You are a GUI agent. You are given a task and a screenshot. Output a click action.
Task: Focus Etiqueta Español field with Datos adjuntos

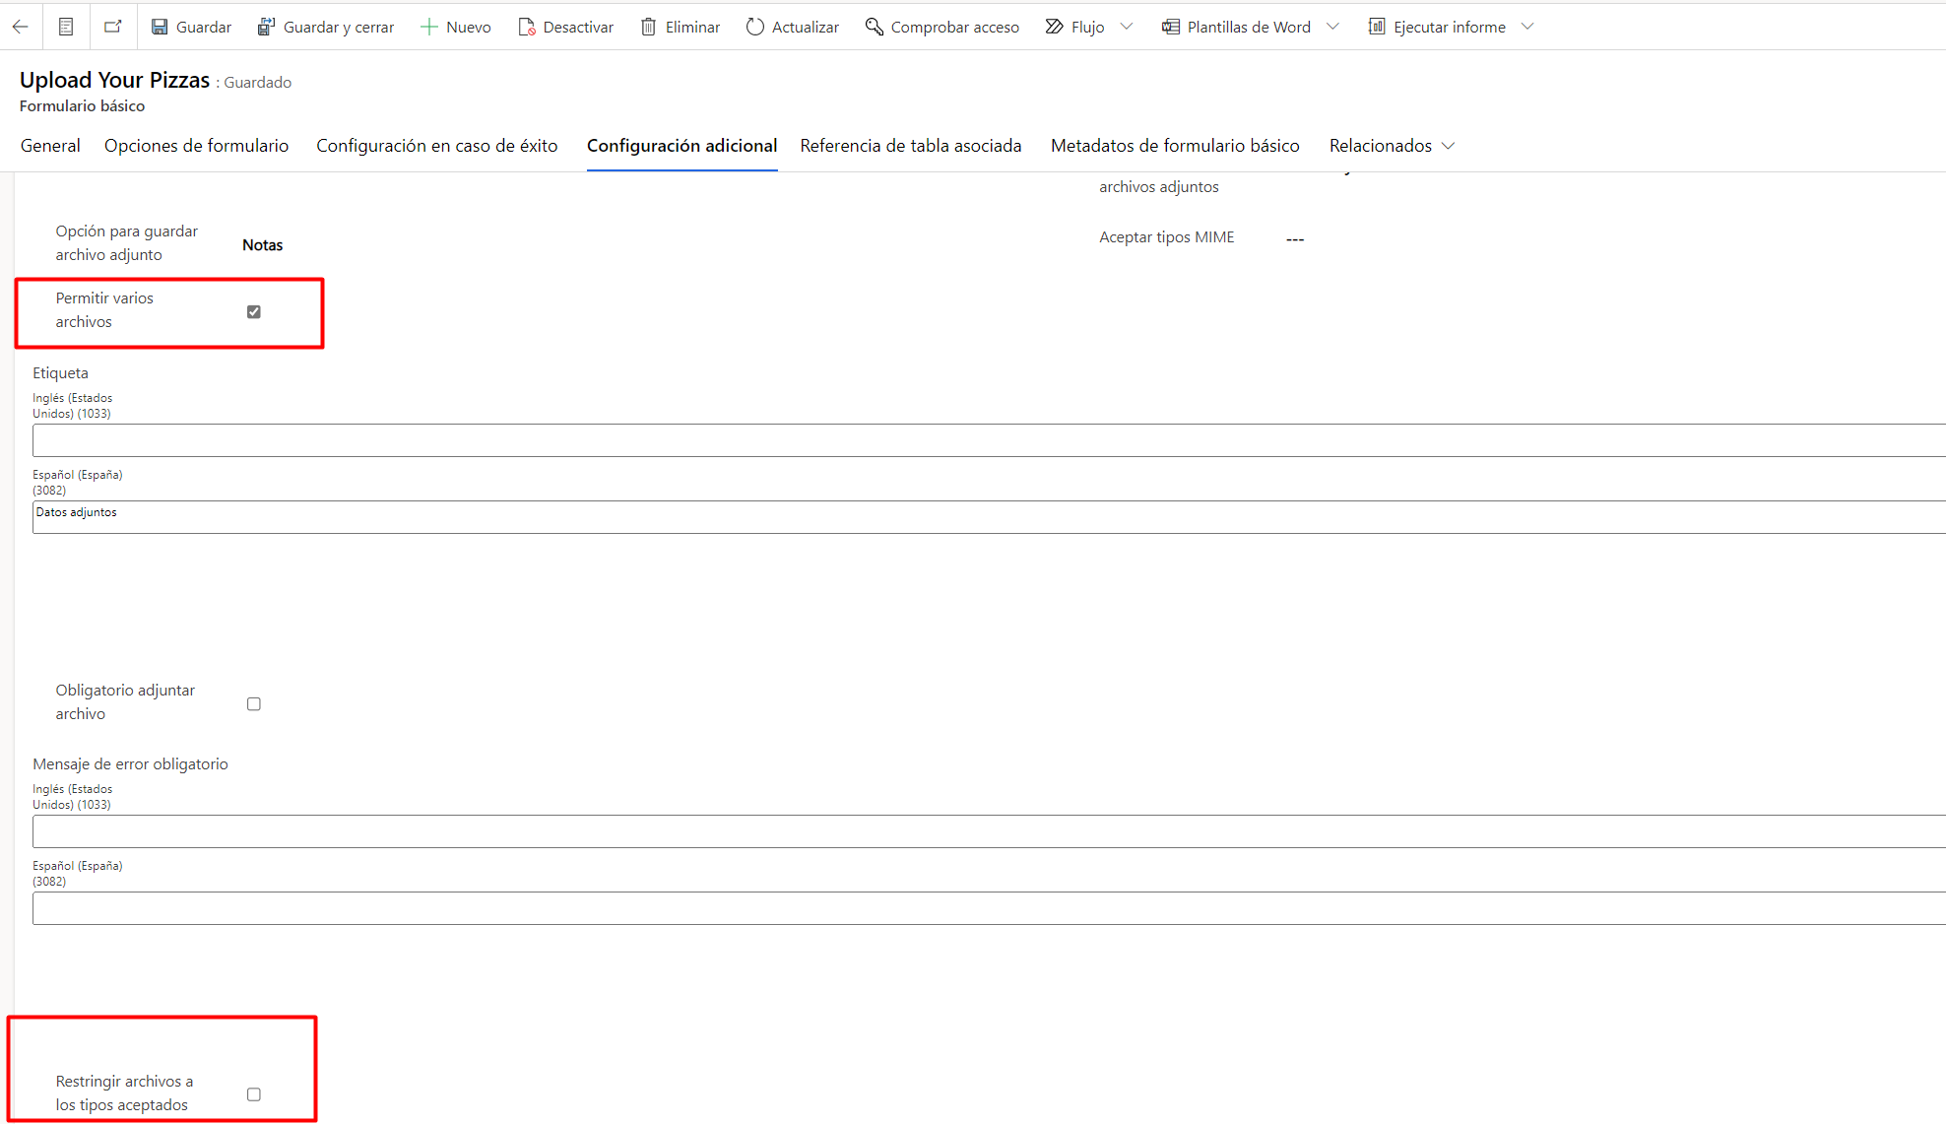pyautogui.click(x=989, y=517)
